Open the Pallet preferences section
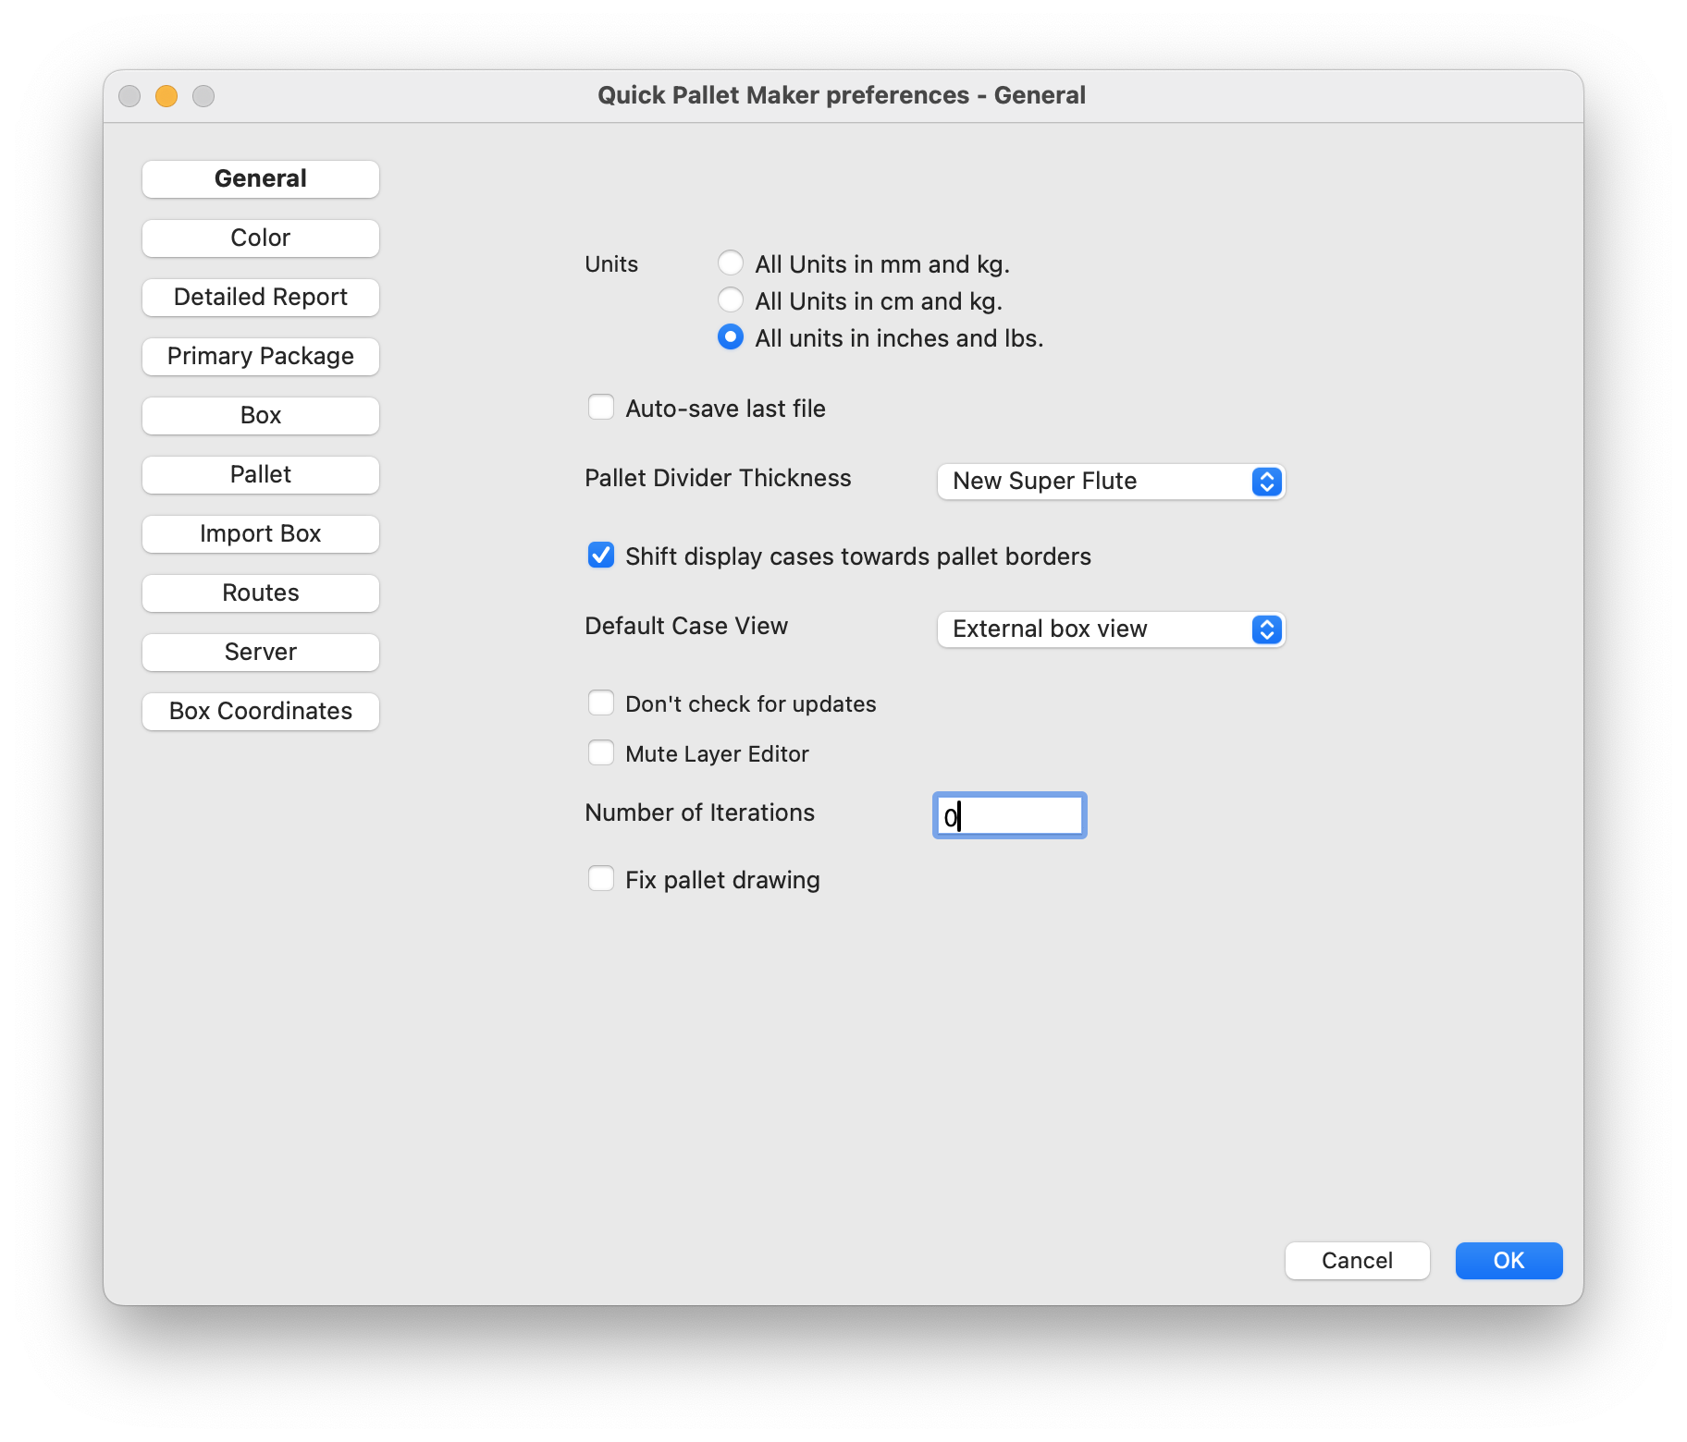The image size is (1687, 1442). [x=261, y=475]
